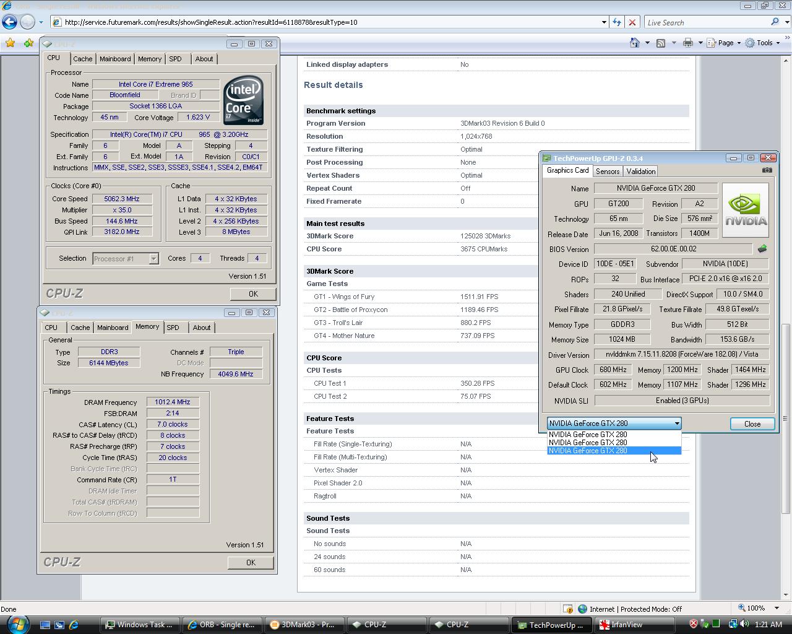This screenshot has width=792, height=634.
Task: Click the Close button in GPU-Z
Action: [x=752, y=423]
